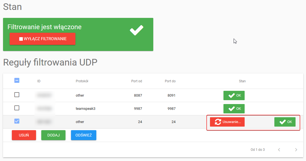The image size is (306, 161).
Task: Click the Protokół column header
Action: click(x=82, y=81)
